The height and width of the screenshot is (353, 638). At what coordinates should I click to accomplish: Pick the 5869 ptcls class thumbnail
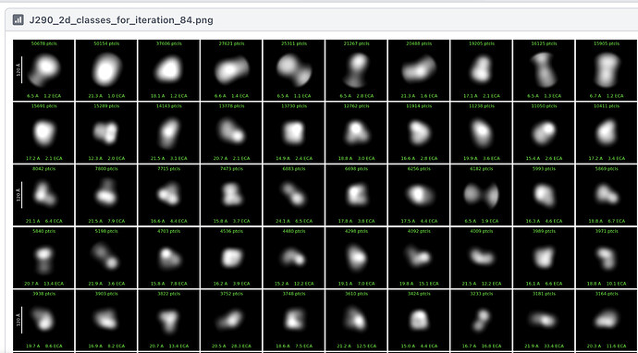coord(607,195)
